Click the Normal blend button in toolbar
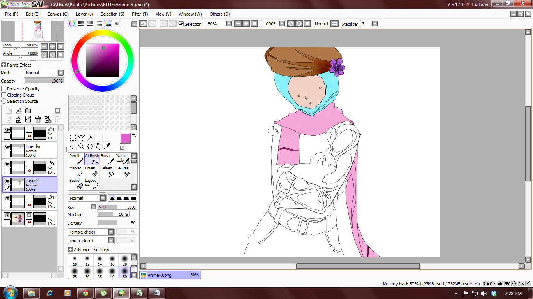 (x=322, y=24)
